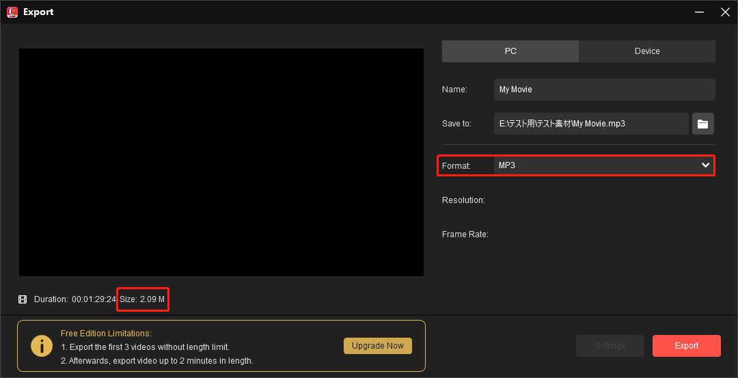Click the Upgrade Now button

coord(378,346)
